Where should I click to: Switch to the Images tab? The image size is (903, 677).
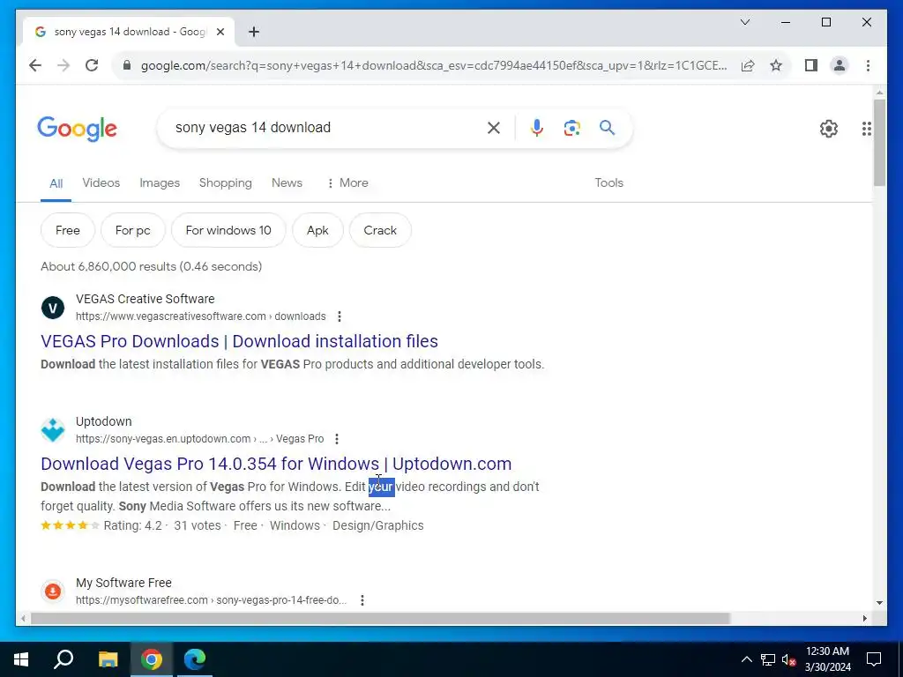(x=160, y=182)
